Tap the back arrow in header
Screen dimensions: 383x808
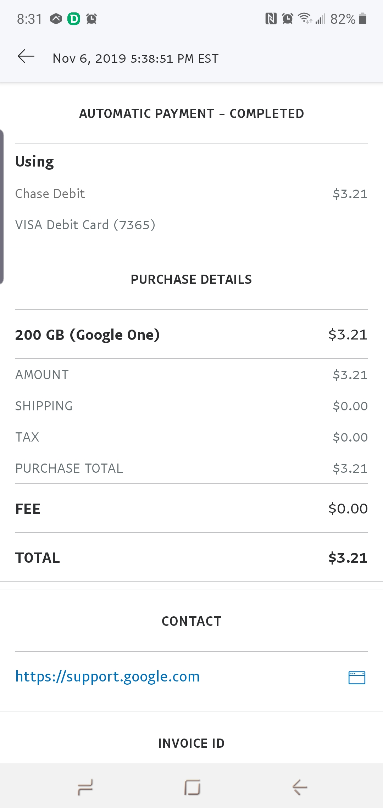point(26,57)
